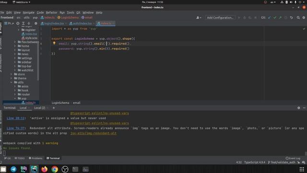The width and height of the screenshot is (307, 173).
Task: Click the Git push arrow icon
Action: 280,18
